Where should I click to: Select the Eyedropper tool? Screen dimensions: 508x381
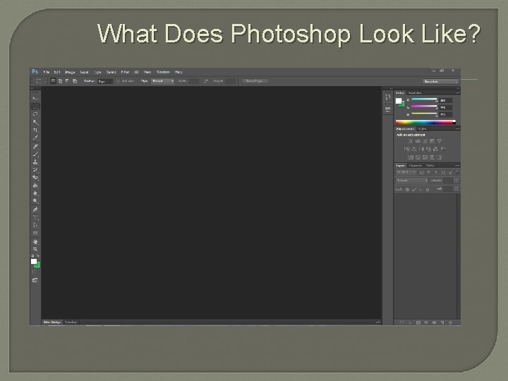pyautogui.click(x=35, y=138)
